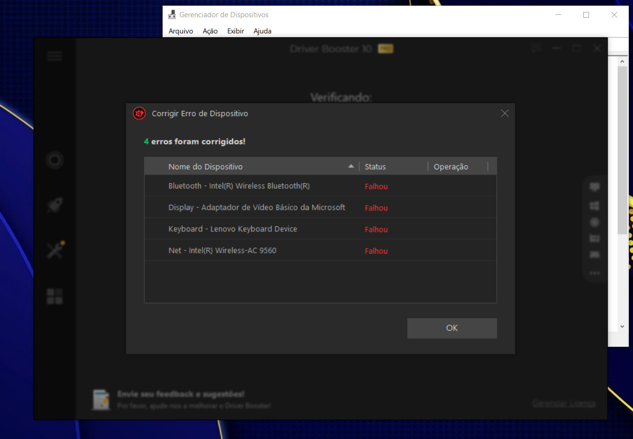Click the red Driver Booster dialog icon

(x=139, y=113)
